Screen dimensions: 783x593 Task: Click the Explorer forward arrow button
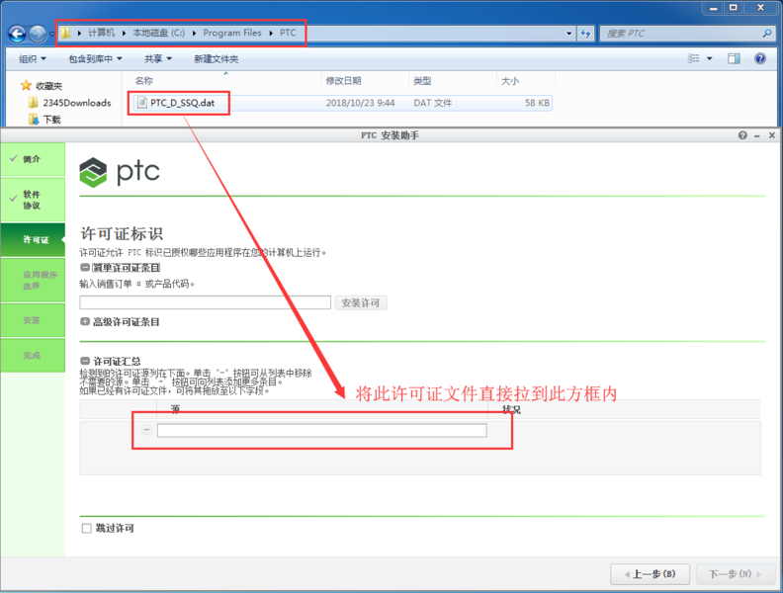coord(38,34)
